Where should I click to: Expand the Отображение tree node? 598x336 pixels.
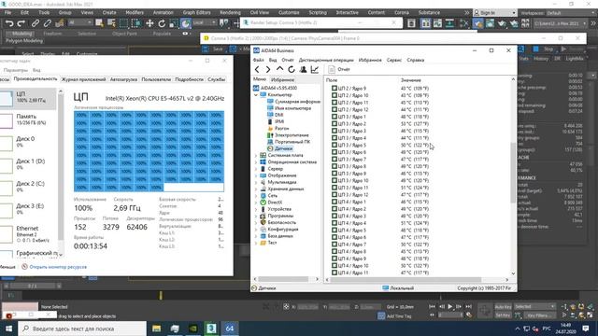256,175
